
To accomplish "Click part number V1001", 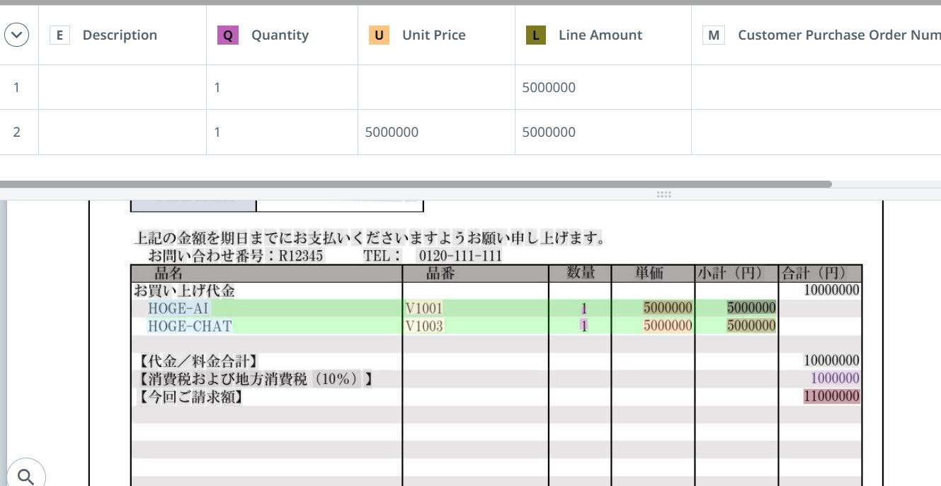I will (x=424, y=308).
